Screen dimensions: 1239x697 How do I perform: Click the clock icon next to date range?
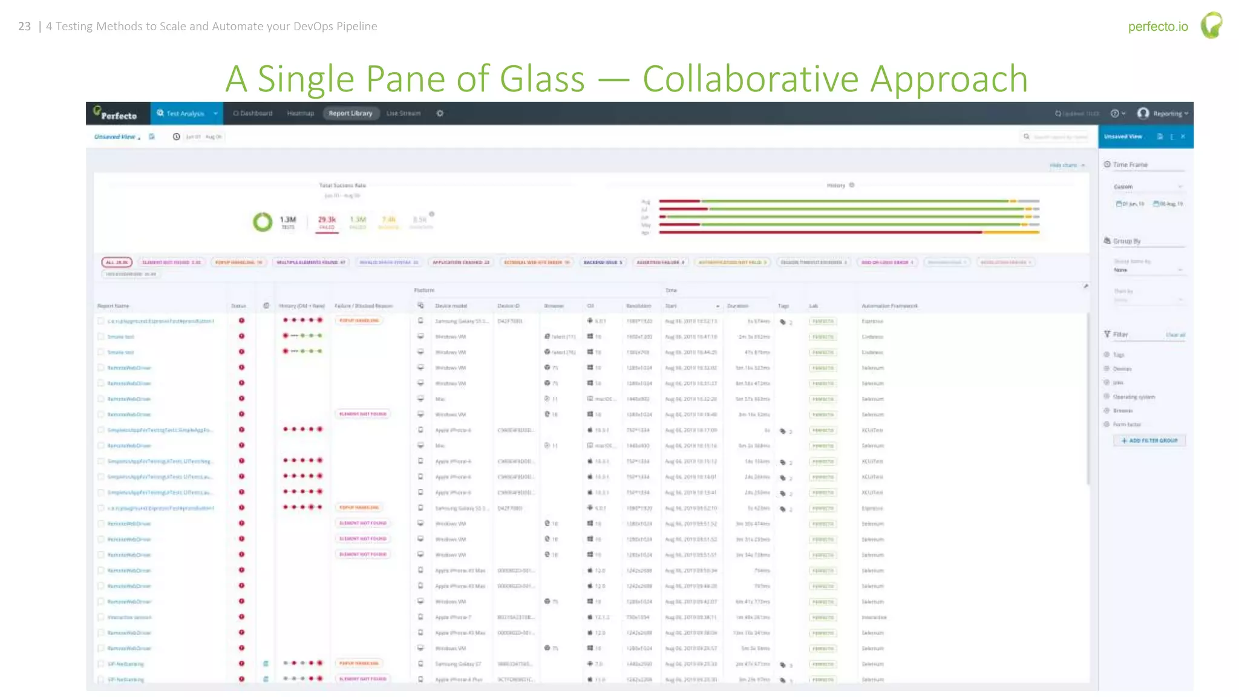click(x=176, y=137)
